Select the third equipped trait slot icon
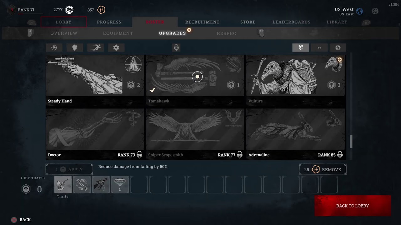401x225 pixels. point(101,185)
